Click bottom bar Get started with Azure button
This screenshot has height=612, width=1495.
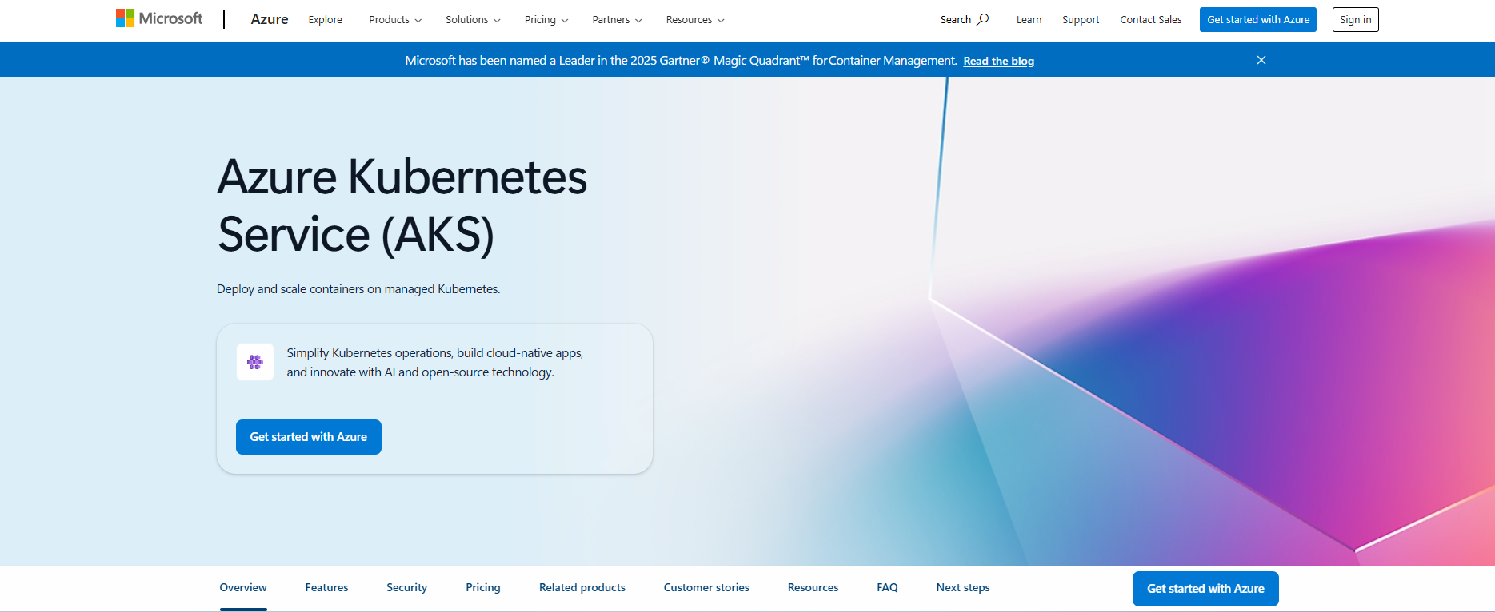click(x=1205, y=589)
